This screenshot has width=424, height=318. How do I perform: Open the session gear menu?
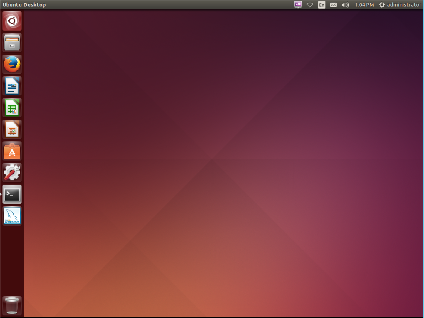click(381, 5)
